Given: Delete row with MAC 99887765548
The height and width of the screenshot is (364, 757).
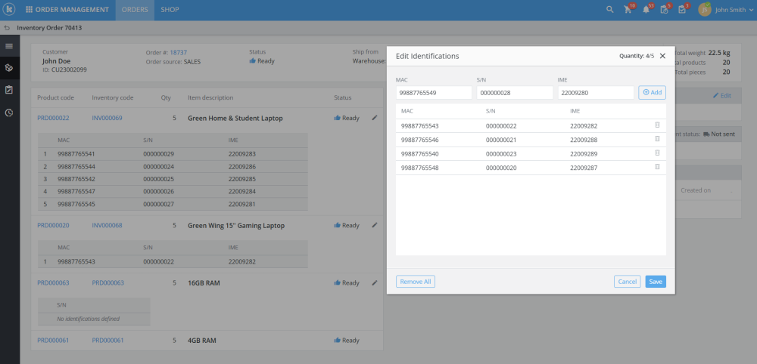Looking at the screenshot, I should coord(657,167).
